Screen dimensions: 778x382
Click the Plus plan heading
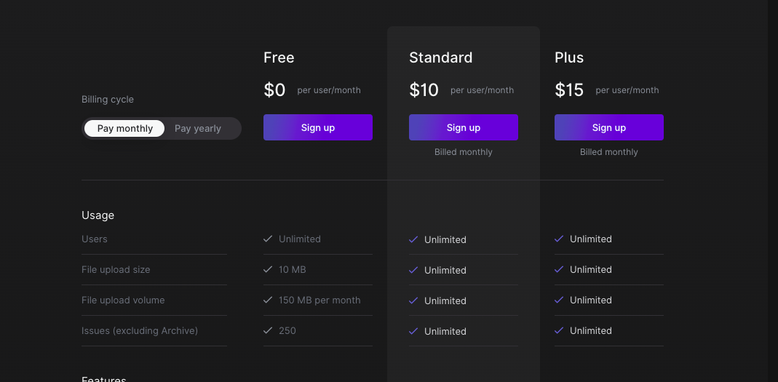(569, 57)
